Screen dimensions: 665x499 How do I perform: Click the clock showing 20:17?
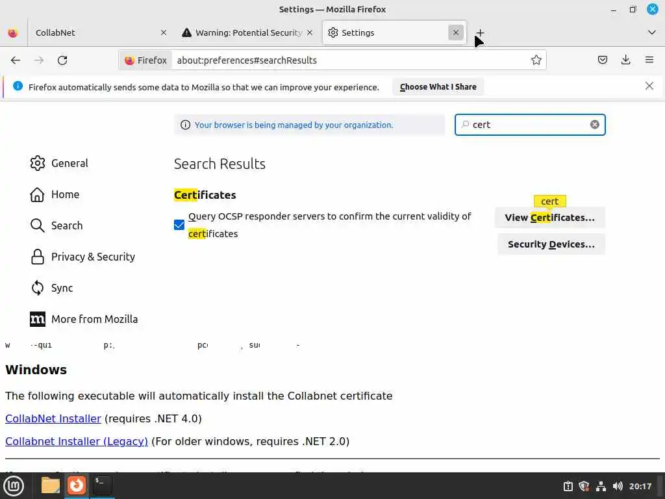[640, 486]
